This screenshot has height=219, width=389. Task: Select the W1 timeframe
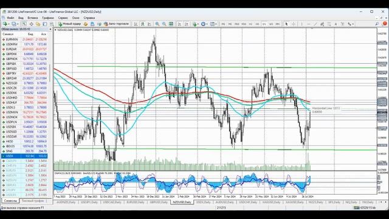pyautogui.click(x=271, y=24)
